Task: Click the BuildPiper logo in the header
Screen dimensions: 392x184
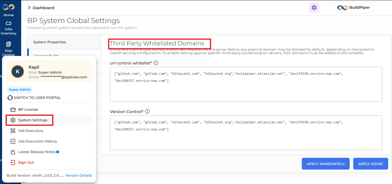Action: coord(353,7)
